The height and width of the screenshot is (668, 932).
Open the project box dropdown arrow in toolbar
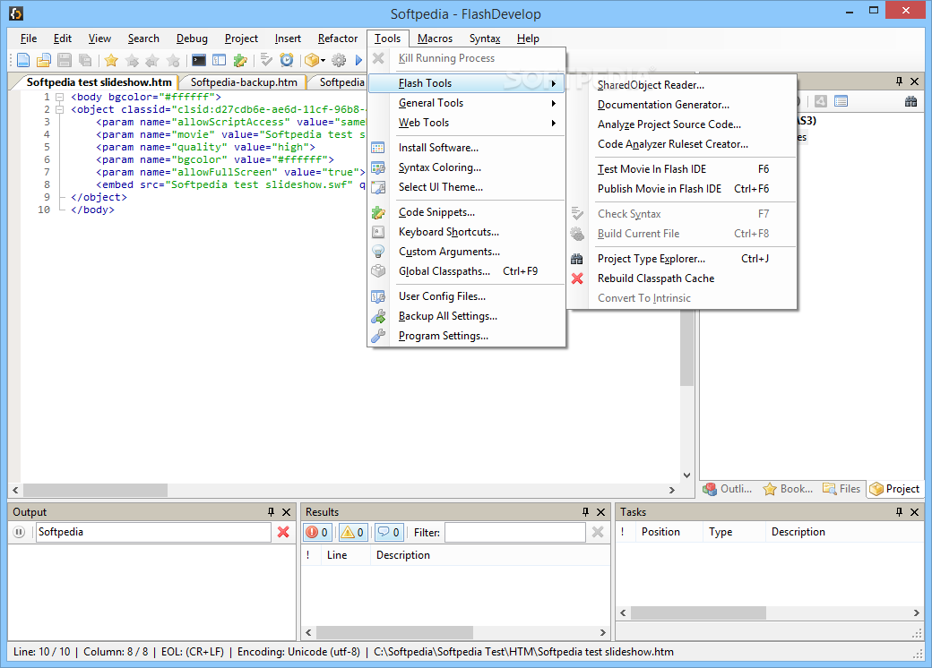pos(323,61)
